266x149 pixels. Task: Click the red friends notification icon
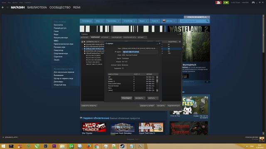[218, 2]
